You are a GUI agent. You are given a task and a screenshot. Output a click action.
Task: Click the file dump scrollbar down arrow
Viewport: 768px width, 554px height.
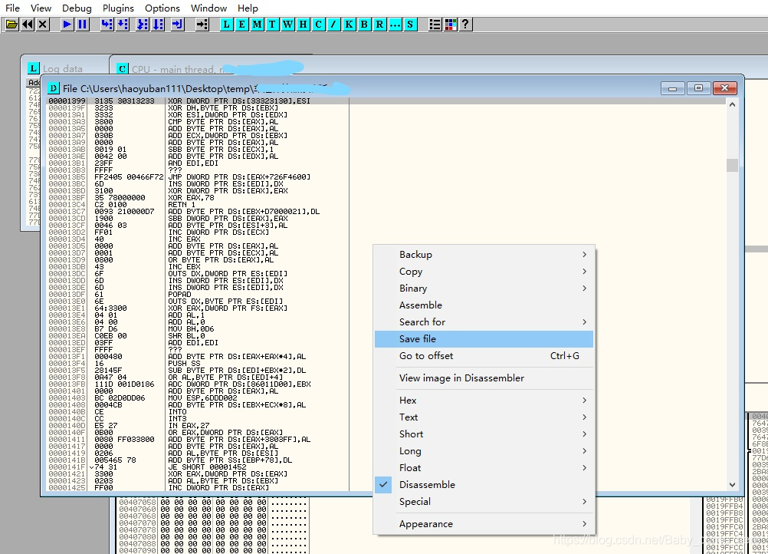coord(732,484)
